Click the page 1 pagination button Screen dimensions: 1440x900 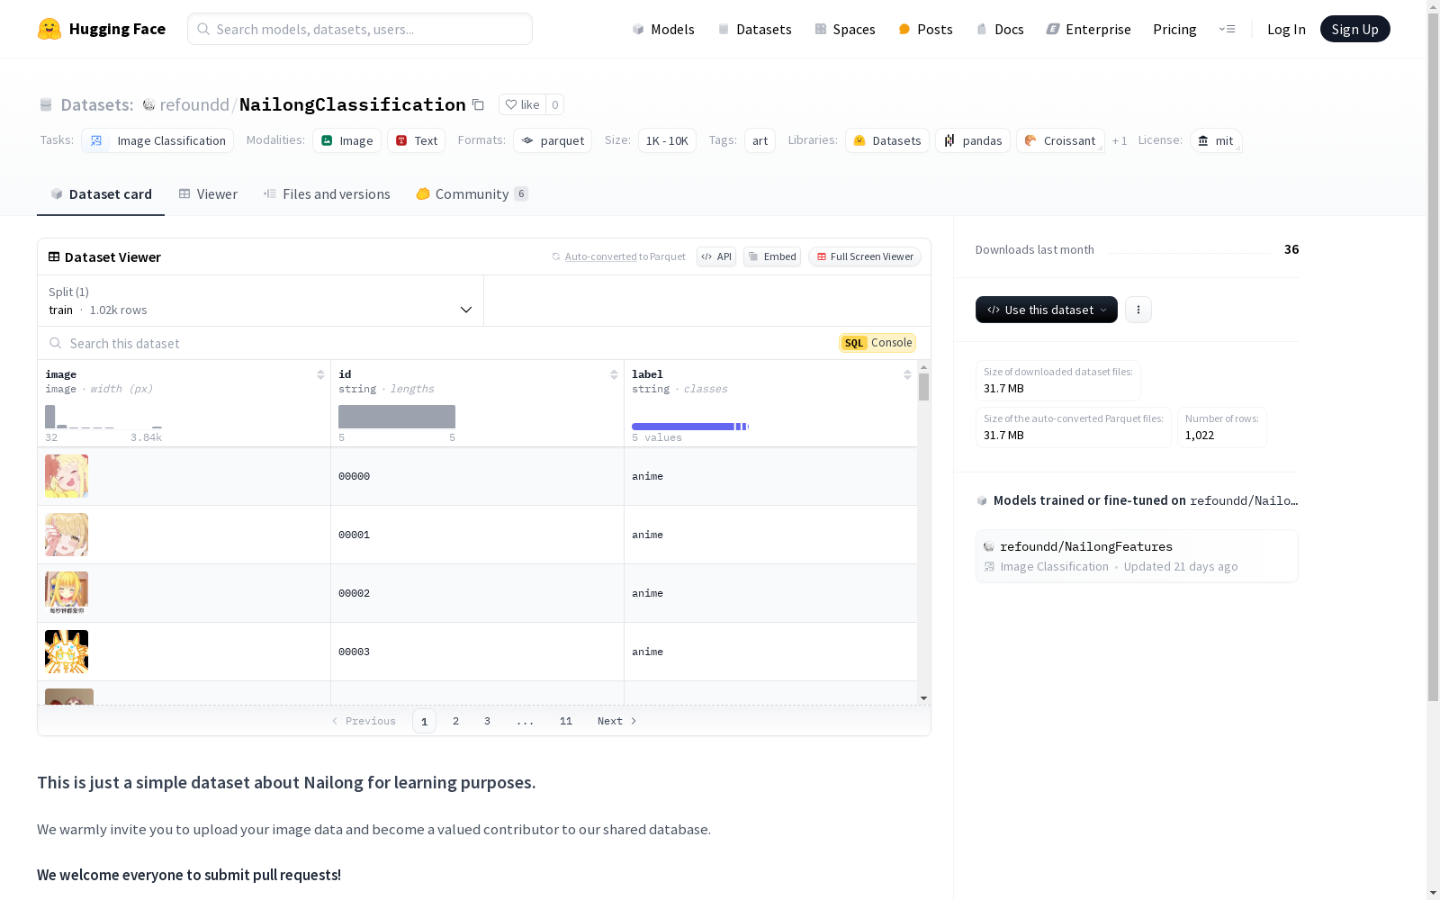[424, 721]
